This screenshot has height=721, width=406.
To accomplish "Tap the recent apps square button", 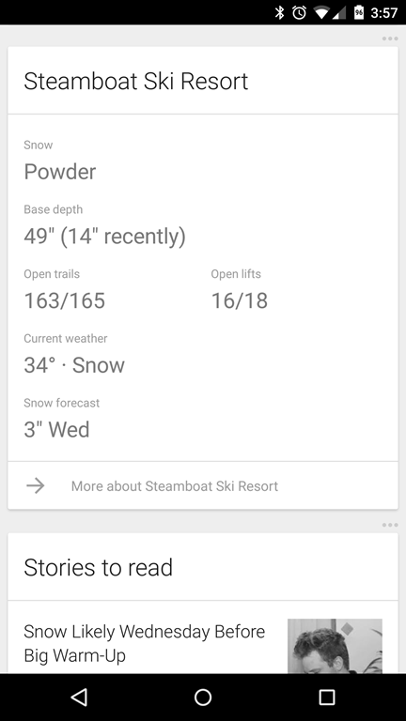I will pyautogui.click(x=326, y=698).
